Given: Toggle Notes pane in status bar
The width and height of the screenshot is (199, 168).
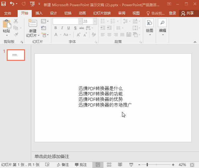Looking at the screenshot, I should click(63, 165).
